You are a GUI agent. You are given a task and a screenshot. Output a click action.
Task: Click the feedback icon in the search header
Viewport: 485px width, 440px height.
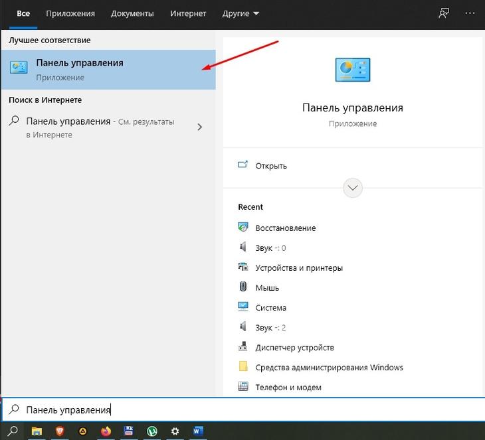444,13
